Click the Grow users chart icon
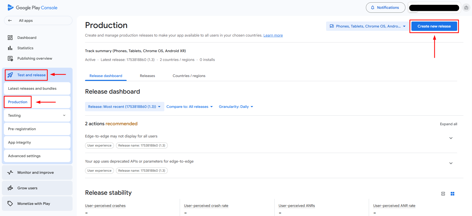 coord(10,188)
